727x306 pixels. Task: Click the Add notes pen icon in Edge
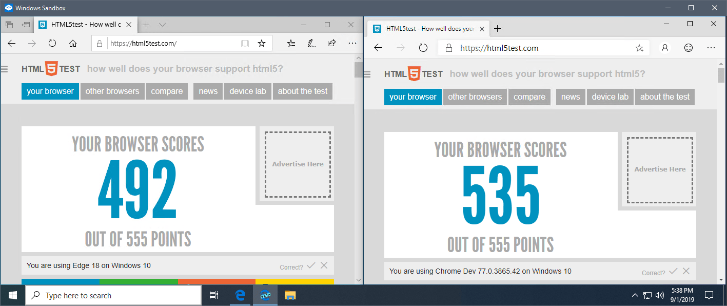tap(311, 44)
